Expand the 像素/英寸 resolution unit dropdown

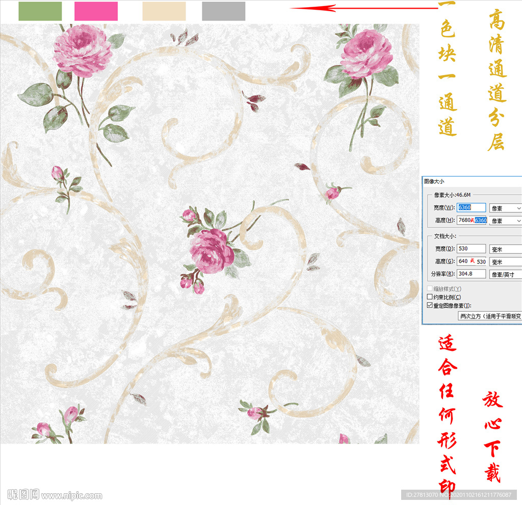point(505,274)
